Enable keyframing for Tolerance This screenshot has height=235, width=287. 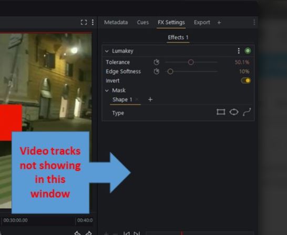point(156,62)
